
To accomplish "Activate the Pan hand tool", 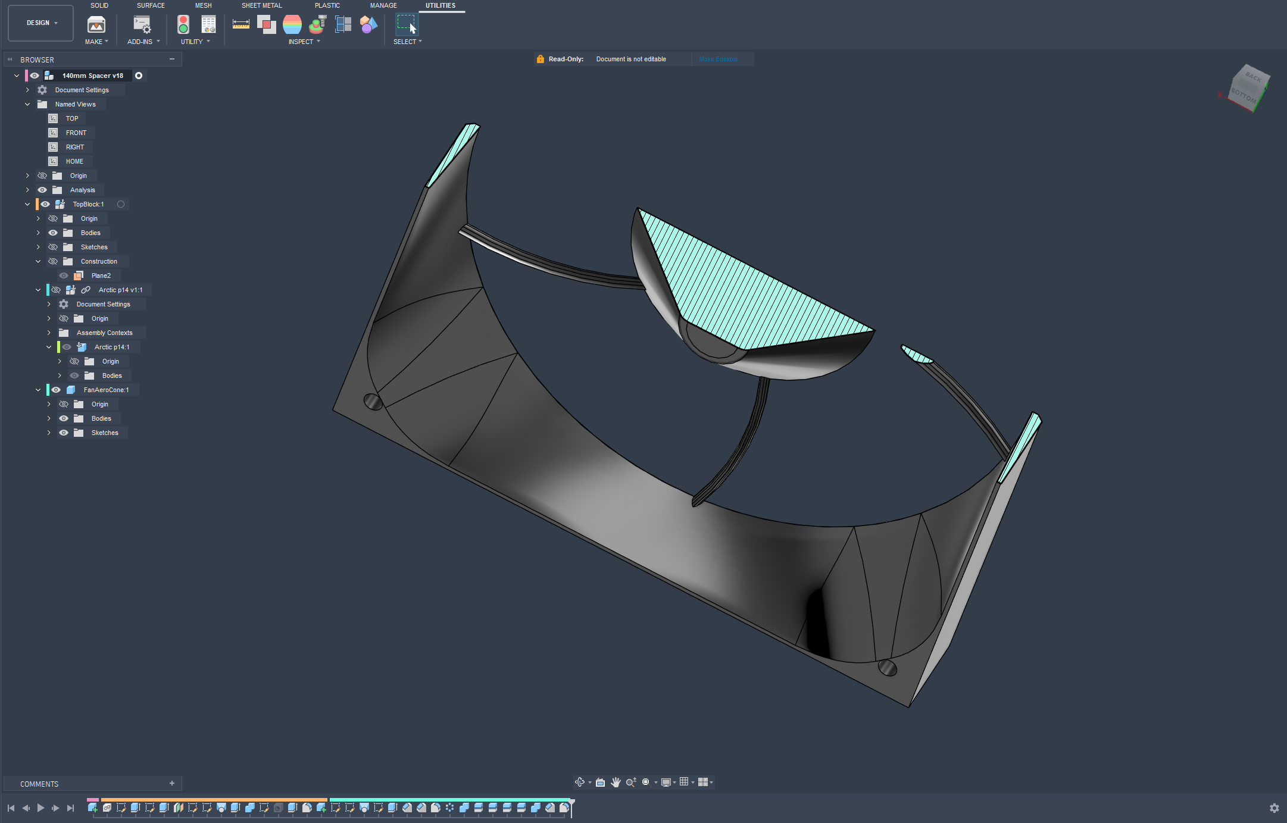I will coord(616,782).
